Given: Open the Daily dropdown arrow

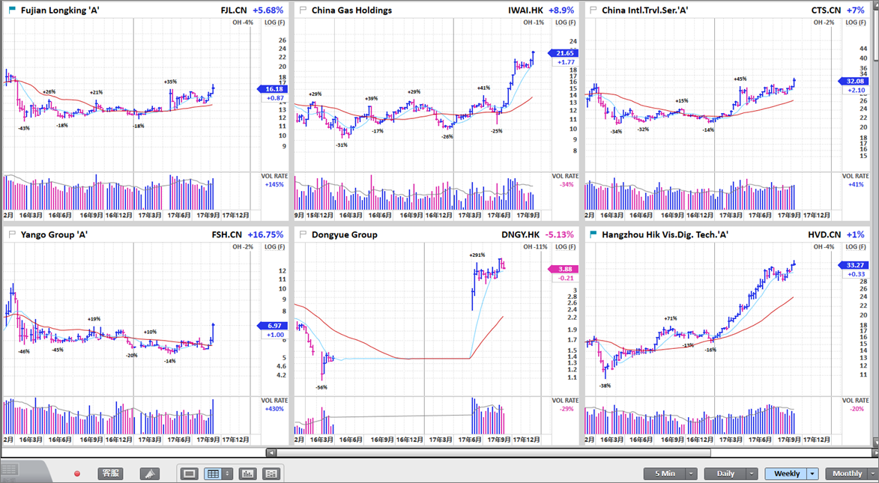Looking at the screenshot, I should [752, 473].
